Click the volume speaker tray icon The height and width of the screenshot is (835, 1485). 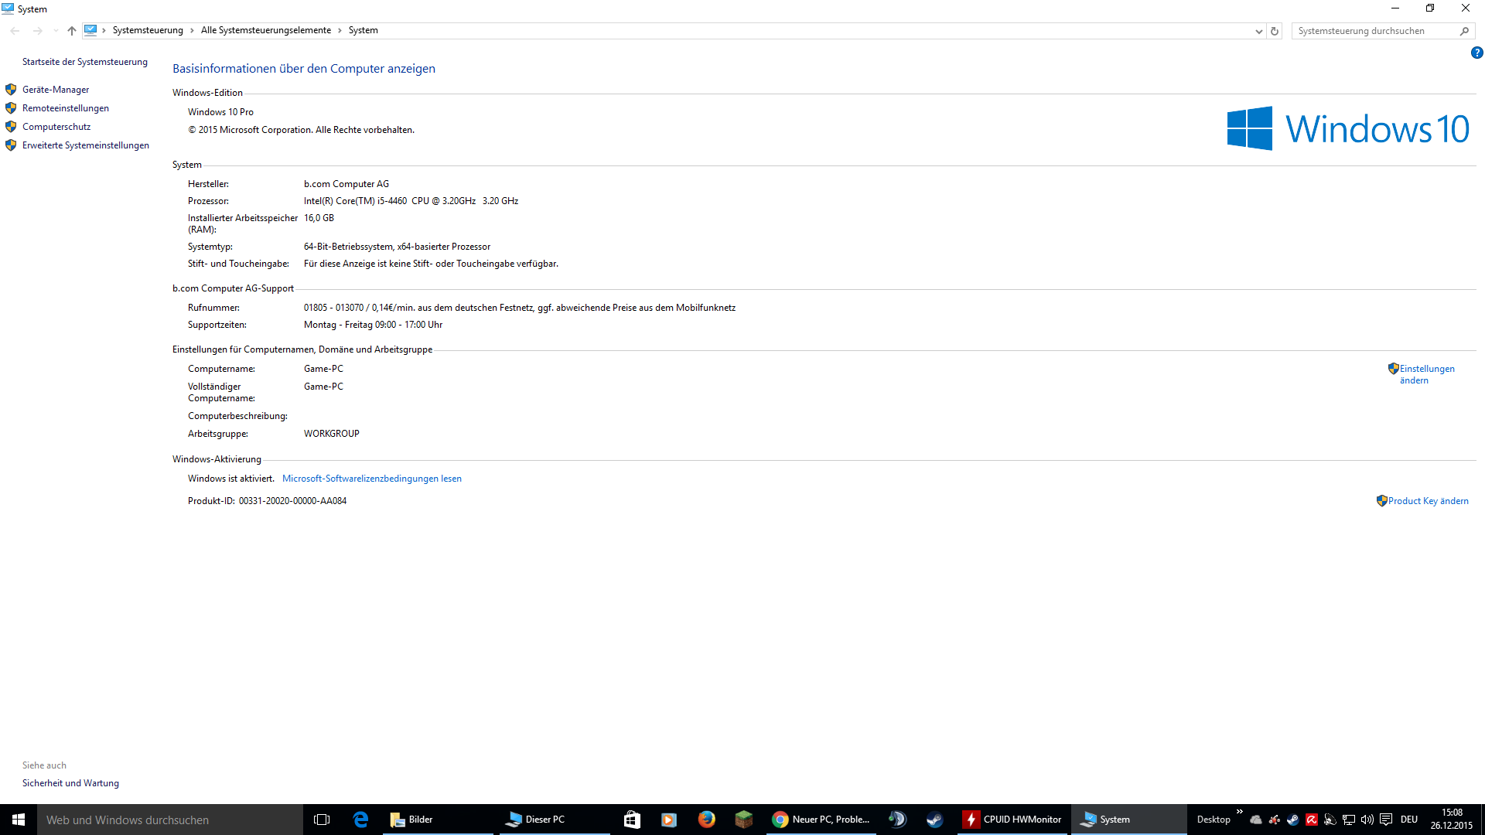click(x=1367, y=820)
